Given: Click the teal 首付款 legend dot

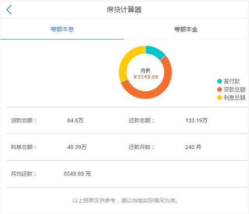Looking at the screenshot, I should click(219, 81).
